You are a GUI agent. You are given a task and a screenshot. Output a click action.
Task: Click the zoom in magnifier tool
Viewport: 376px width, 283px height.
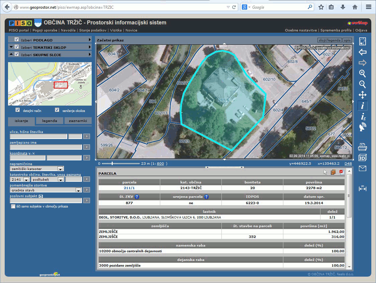point(362,74)
